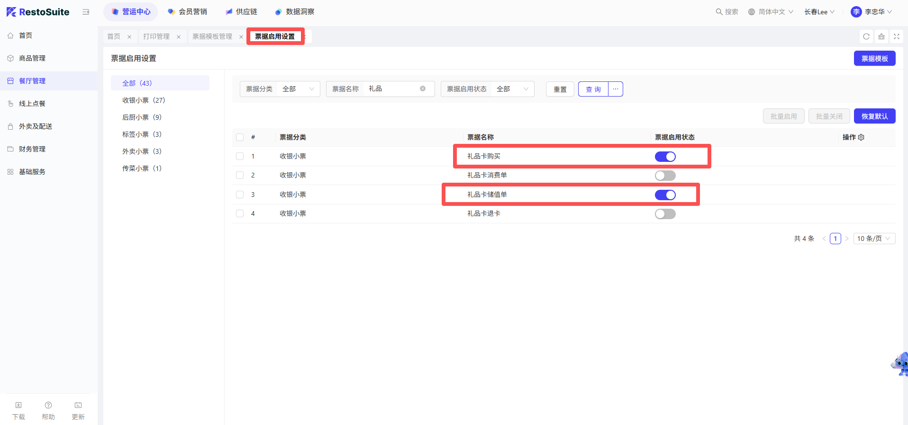Screen dimensions: 908x425
Task: Click the search magnifier icon
Action: 719,12
